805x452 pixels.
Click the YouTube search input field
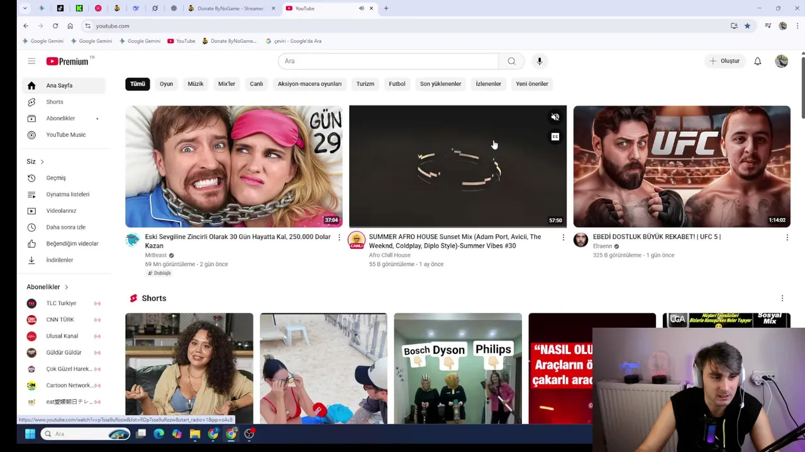point(388,61)
